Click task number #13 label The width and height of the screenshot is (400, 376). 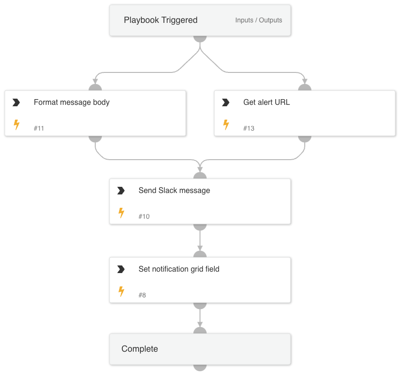(x=249, y=128)
